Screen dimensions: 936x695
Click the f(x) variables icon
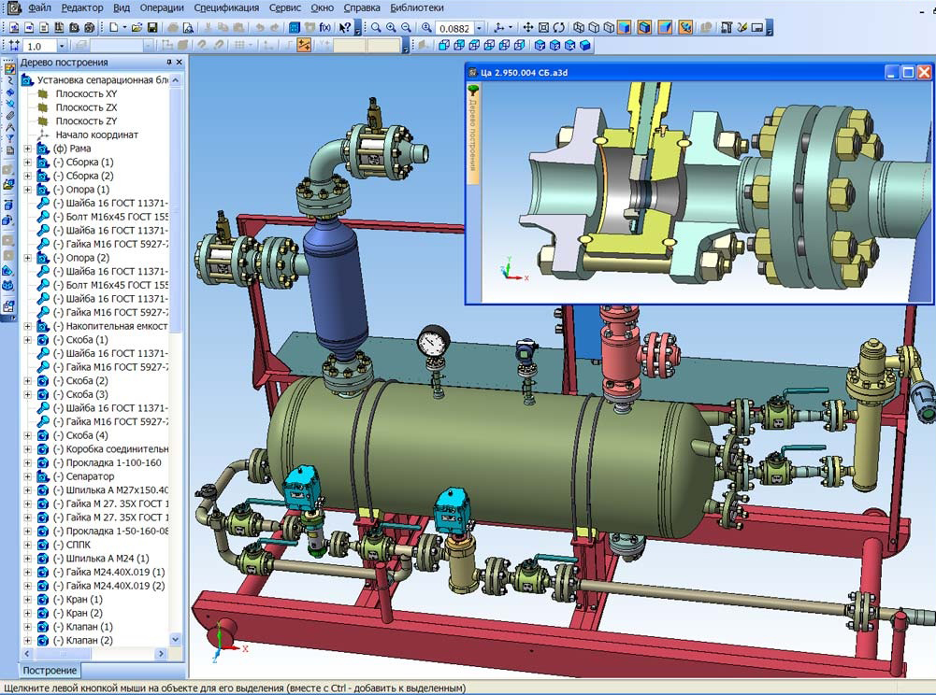coord(325,28)
